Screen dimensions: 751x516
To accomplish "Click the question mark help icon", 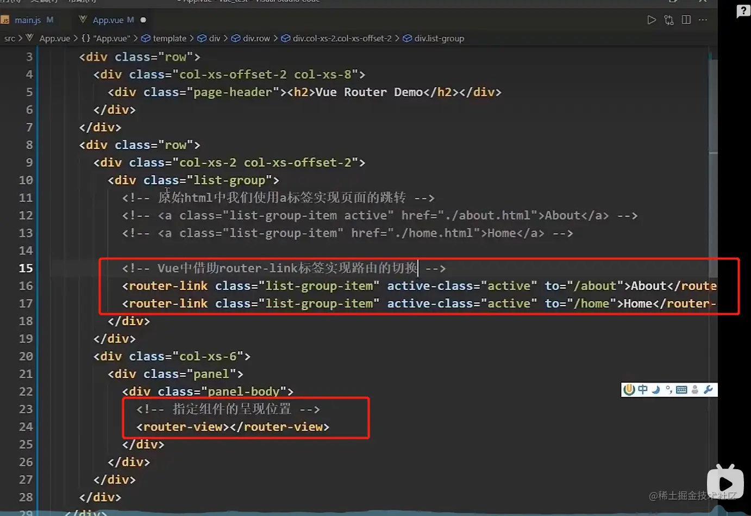I will [743, 11].
